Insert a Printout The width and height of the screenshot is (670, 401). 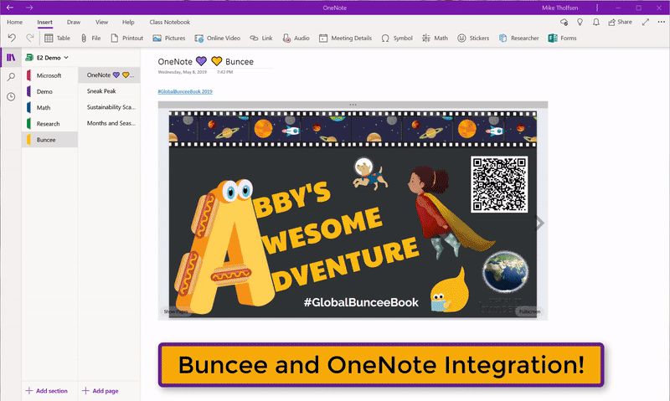[x=127, y=38]
